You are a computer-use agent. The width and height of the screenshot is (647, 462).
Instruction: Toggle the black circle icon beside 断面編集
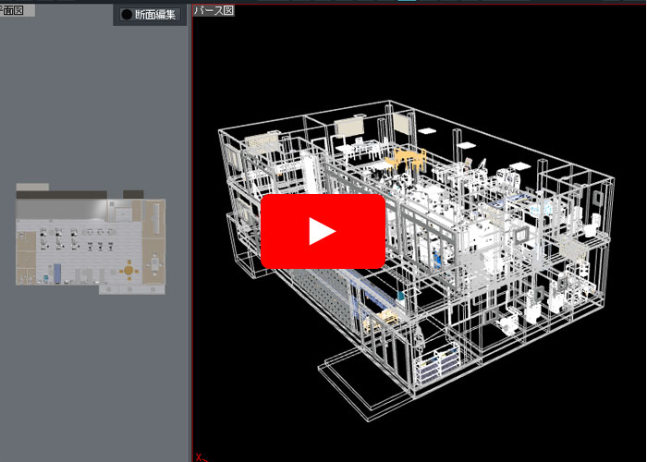(128, 15)
